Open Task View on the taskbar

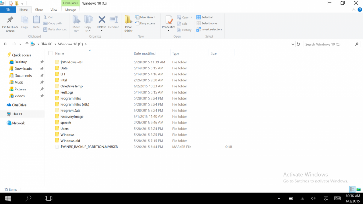click(x=49, y=198)
